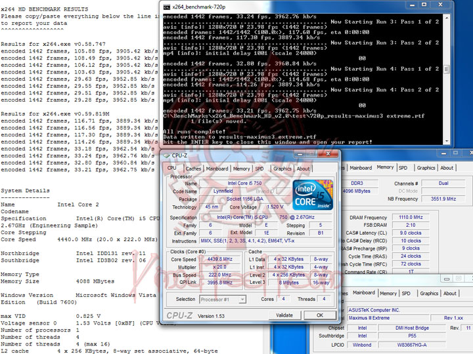Screen dimensions: 473x354
Task: Click the Cores count value field
Action: click(x=283, y=299)
